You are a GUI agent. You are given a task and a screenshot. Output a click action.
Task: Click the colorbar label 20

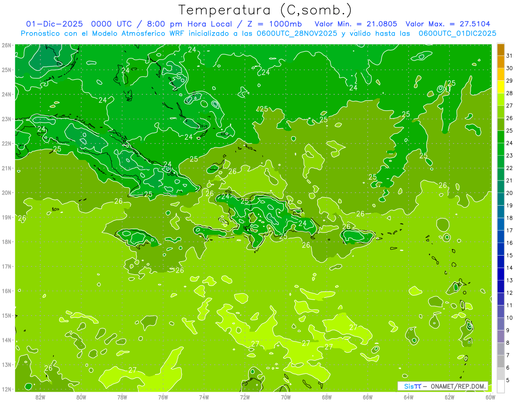[x=509, y=193]
